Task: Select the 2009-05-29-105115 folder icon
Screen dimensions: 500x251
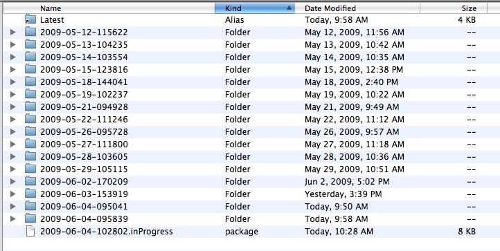Action: (30, 169)
